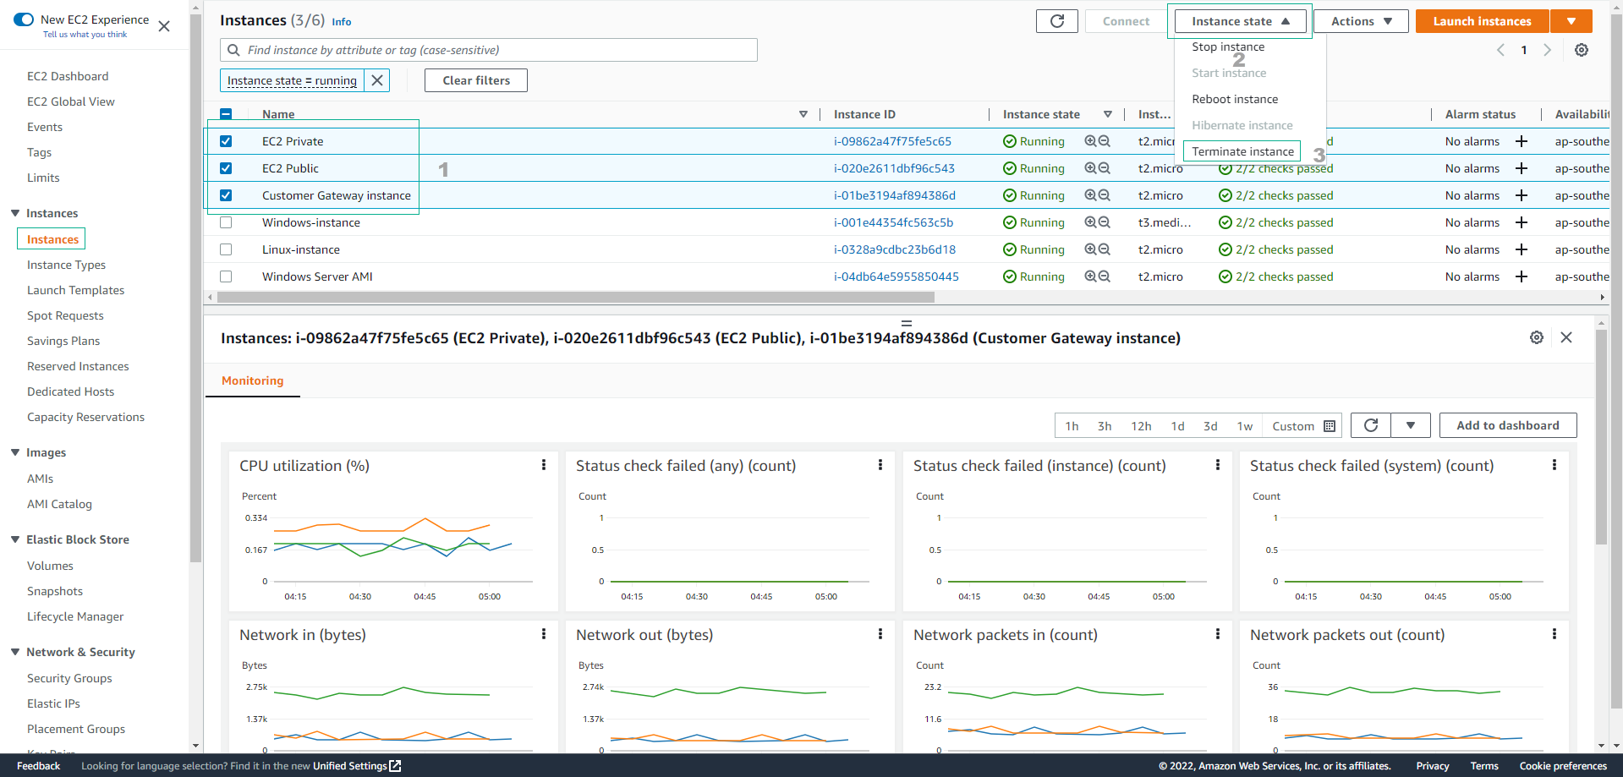
Task: Toggle select-all instances checkbox
Action: [226, 114]
